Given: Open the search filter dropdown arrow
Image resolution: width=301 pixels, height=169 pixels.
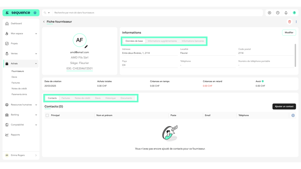Looking at the screenshot, I should (49, 13).
